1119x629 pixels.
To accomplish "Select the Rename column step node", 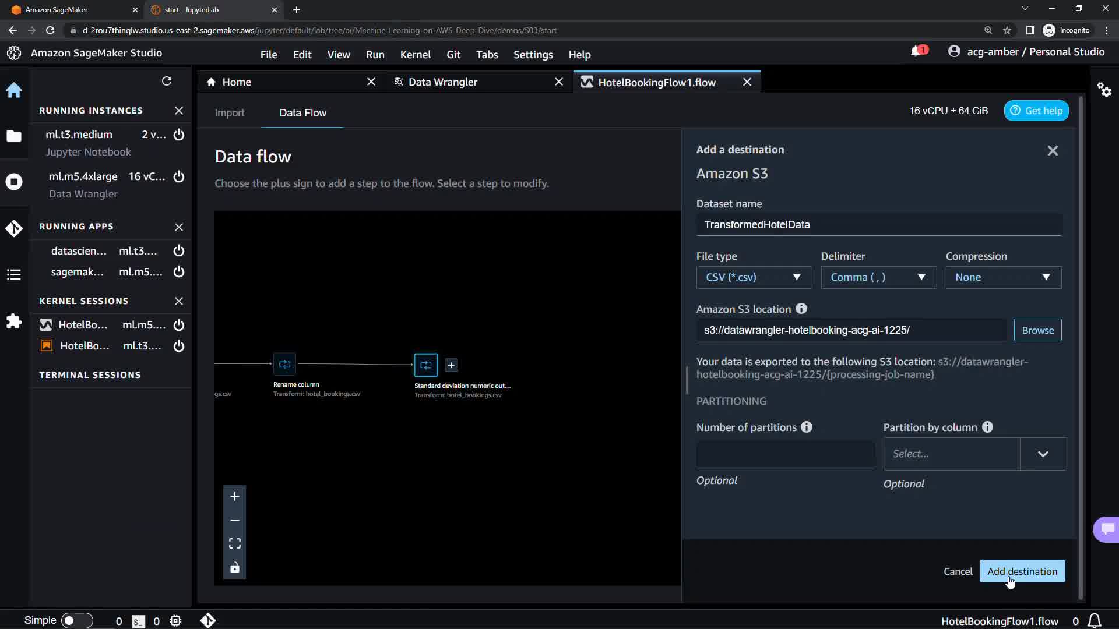I will (284, 365).
